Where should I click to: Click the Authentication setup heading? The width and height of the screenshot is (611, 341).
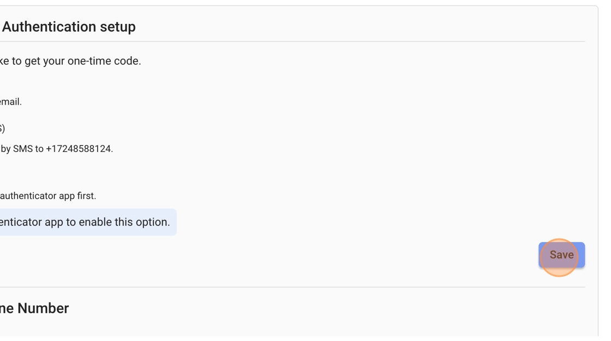[x=69, y=27]
